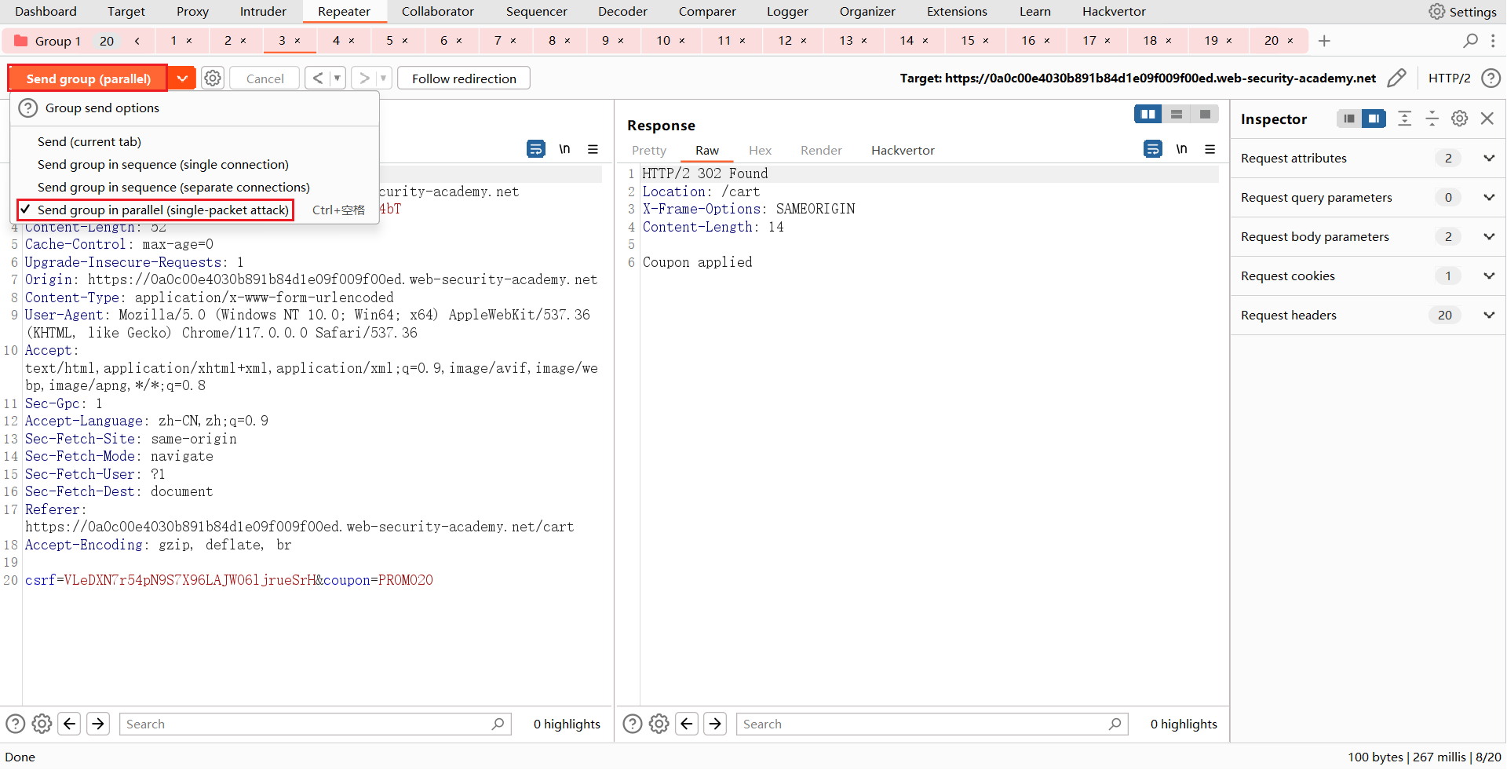Screen dimensions: 1507x770
Task: Open the Proxy tab
Action: click(x=192, y=12)
